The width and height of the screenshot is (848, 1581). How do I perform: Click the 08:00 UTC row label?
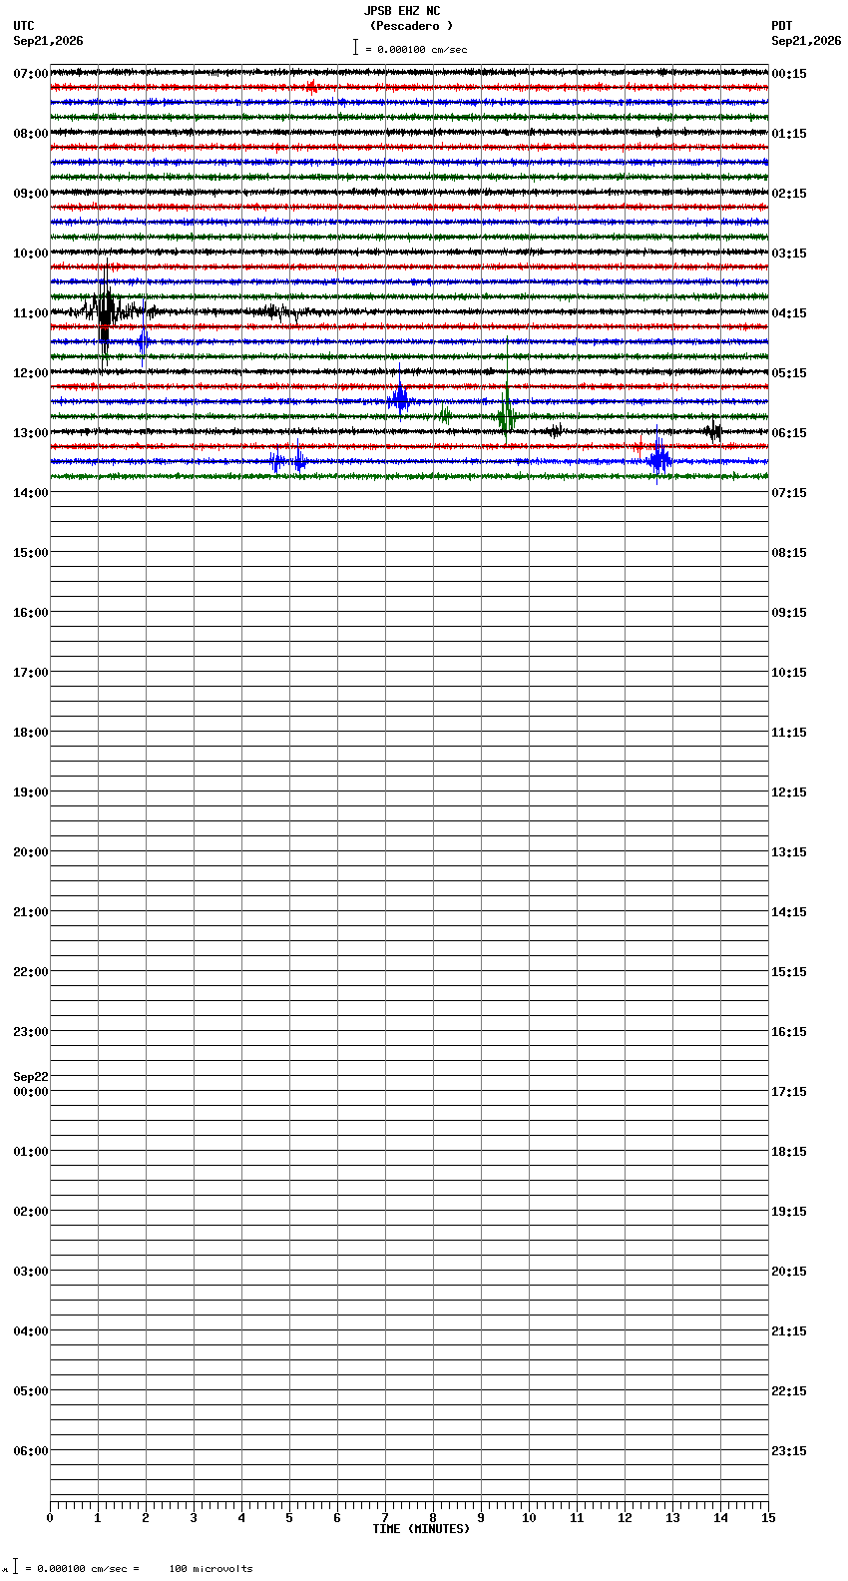[31, 134]
